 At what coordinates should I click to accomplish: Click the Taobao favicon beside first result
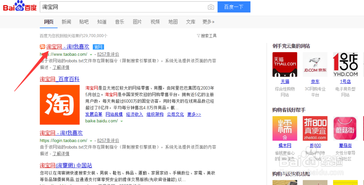(x=42, y=47)
